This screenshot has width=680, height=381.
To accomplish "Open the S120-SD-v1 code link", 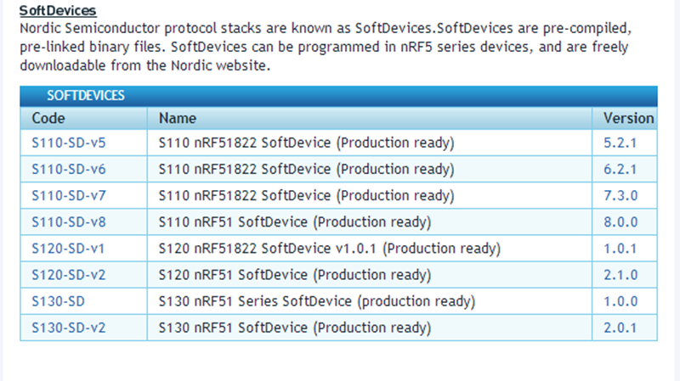I will [x=68, y=249].
